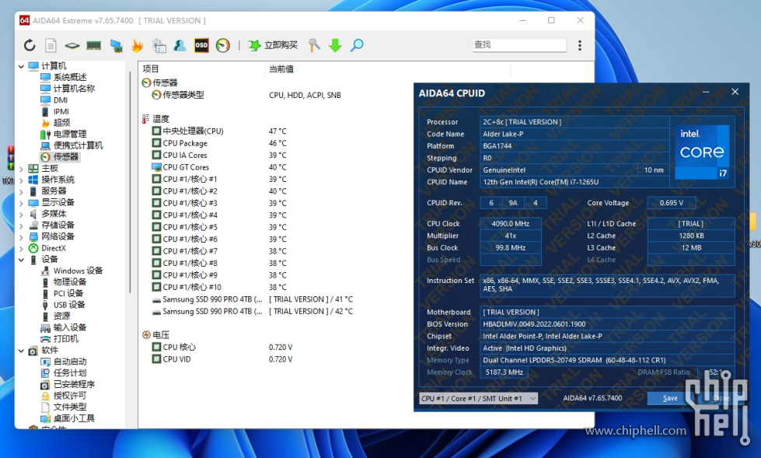Image resolution: width=761 pixels, height=458 pixels.
Task: Open the 超频 overclock tree item
Action: (61, 122)
